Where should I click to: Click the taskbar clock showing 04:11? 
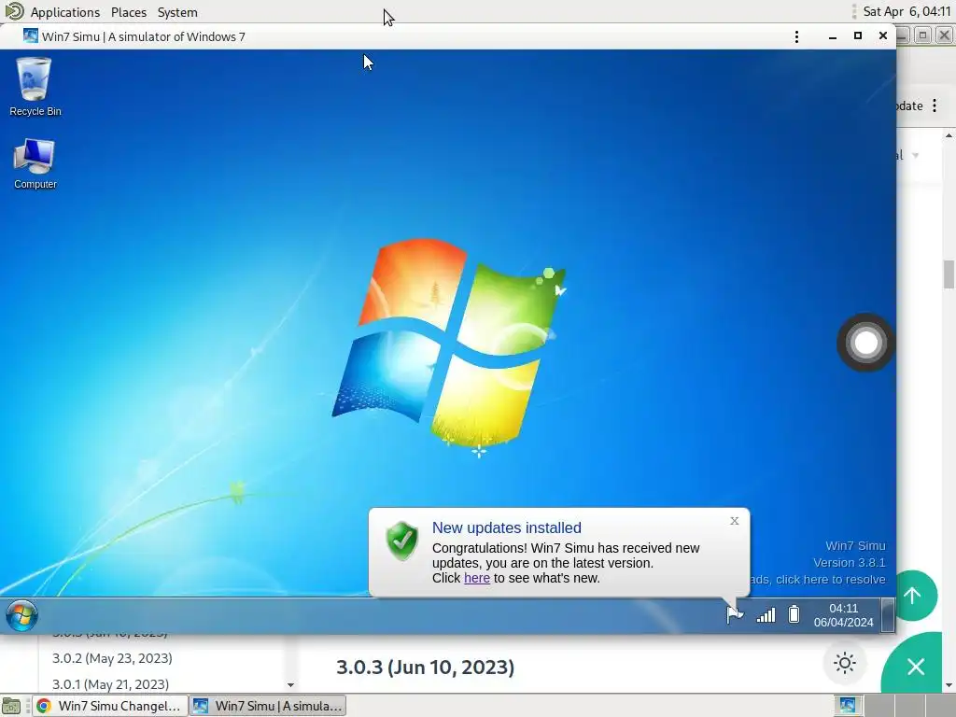coord(843,615)
